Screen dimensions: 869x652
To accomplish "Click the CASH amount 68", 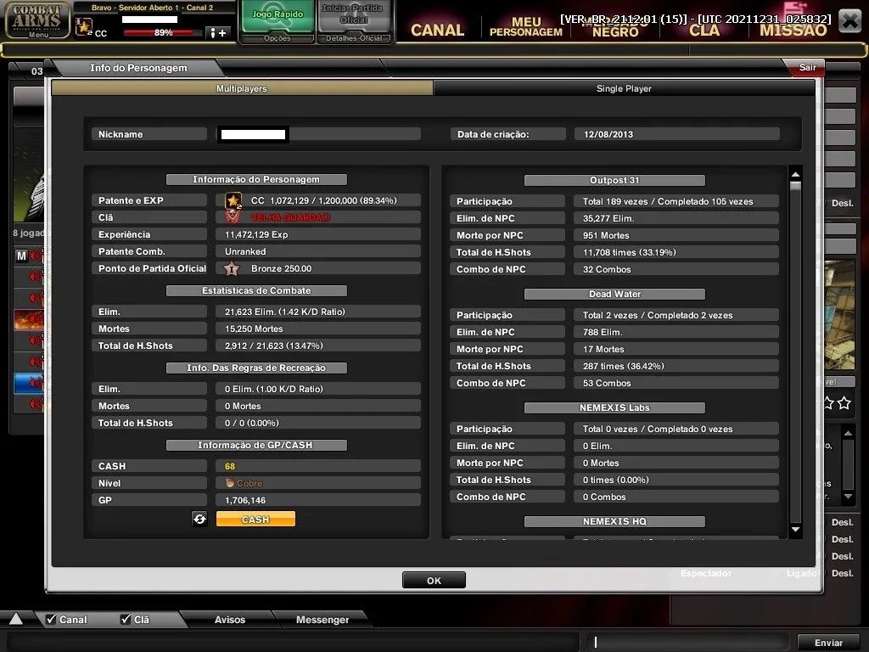I will pyautogui.click(x=230, y=466).
